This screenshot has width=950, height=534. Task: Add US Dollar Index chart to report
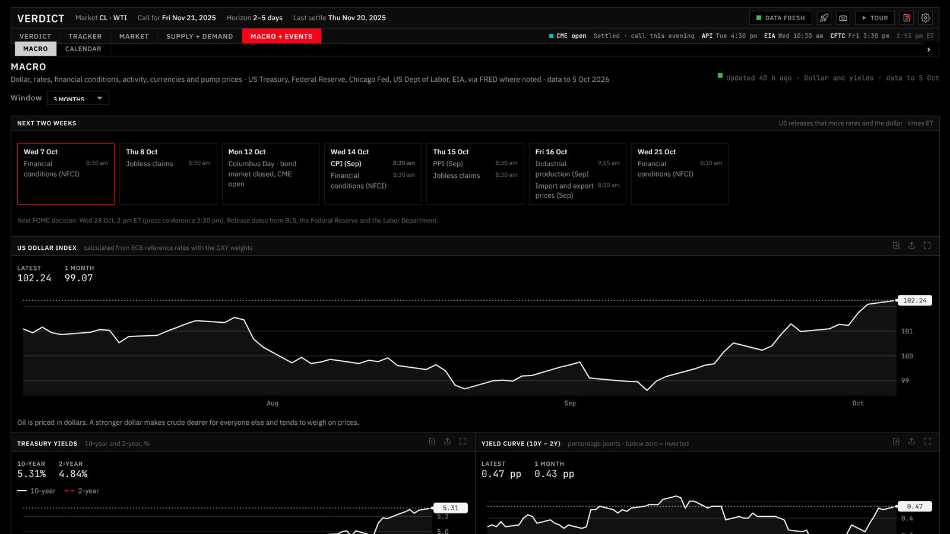coord(897,246)
